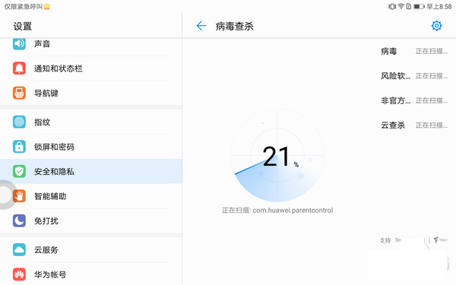
Task: Tap the orange 导航键 icon
Action: click(x=19, y=93)
